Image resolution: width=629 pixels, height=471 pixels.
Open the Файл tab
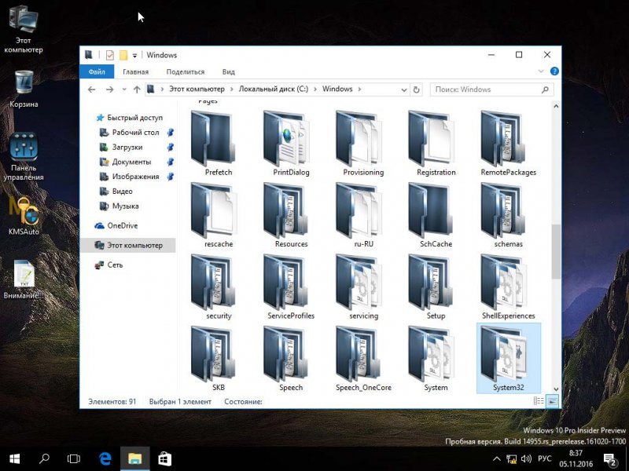[x=97, y=71]
